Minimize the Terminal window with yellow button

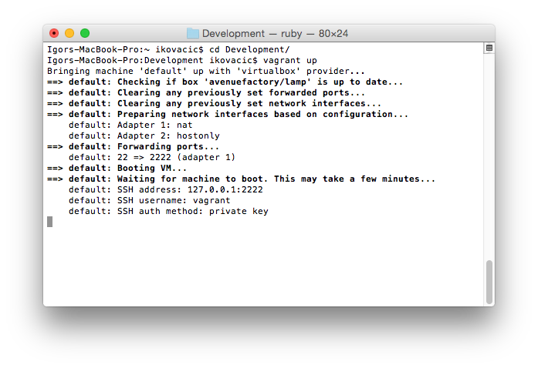69,33
